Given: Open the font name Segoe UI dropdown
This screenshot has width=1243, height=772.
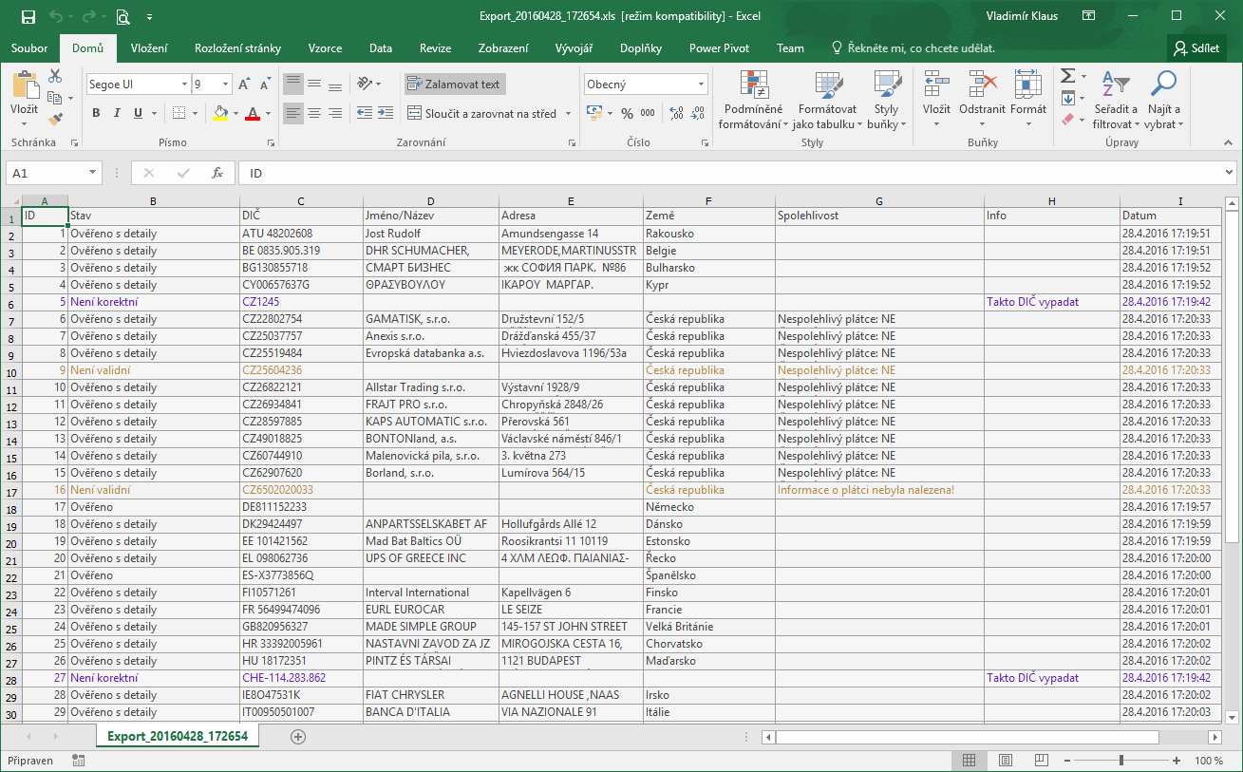Looking at the screenshot, I should coord(184,85).
